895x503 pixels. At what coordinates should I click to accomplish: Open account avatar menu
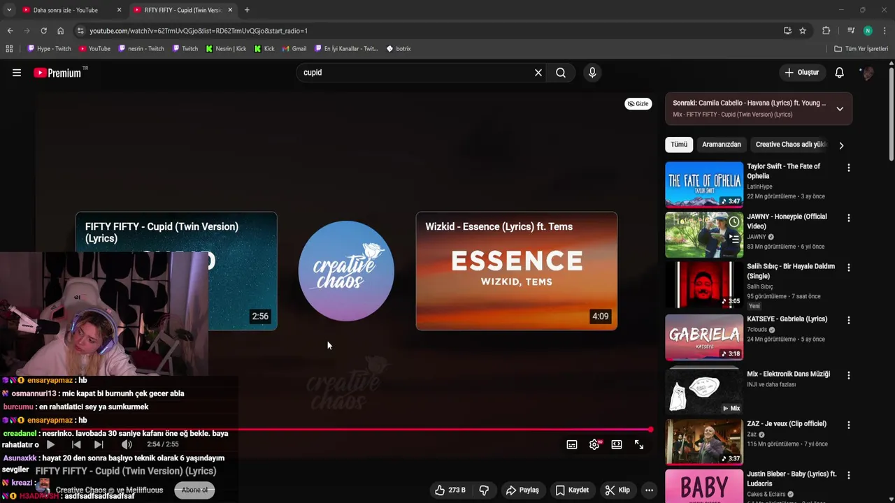tap(867, 73)
